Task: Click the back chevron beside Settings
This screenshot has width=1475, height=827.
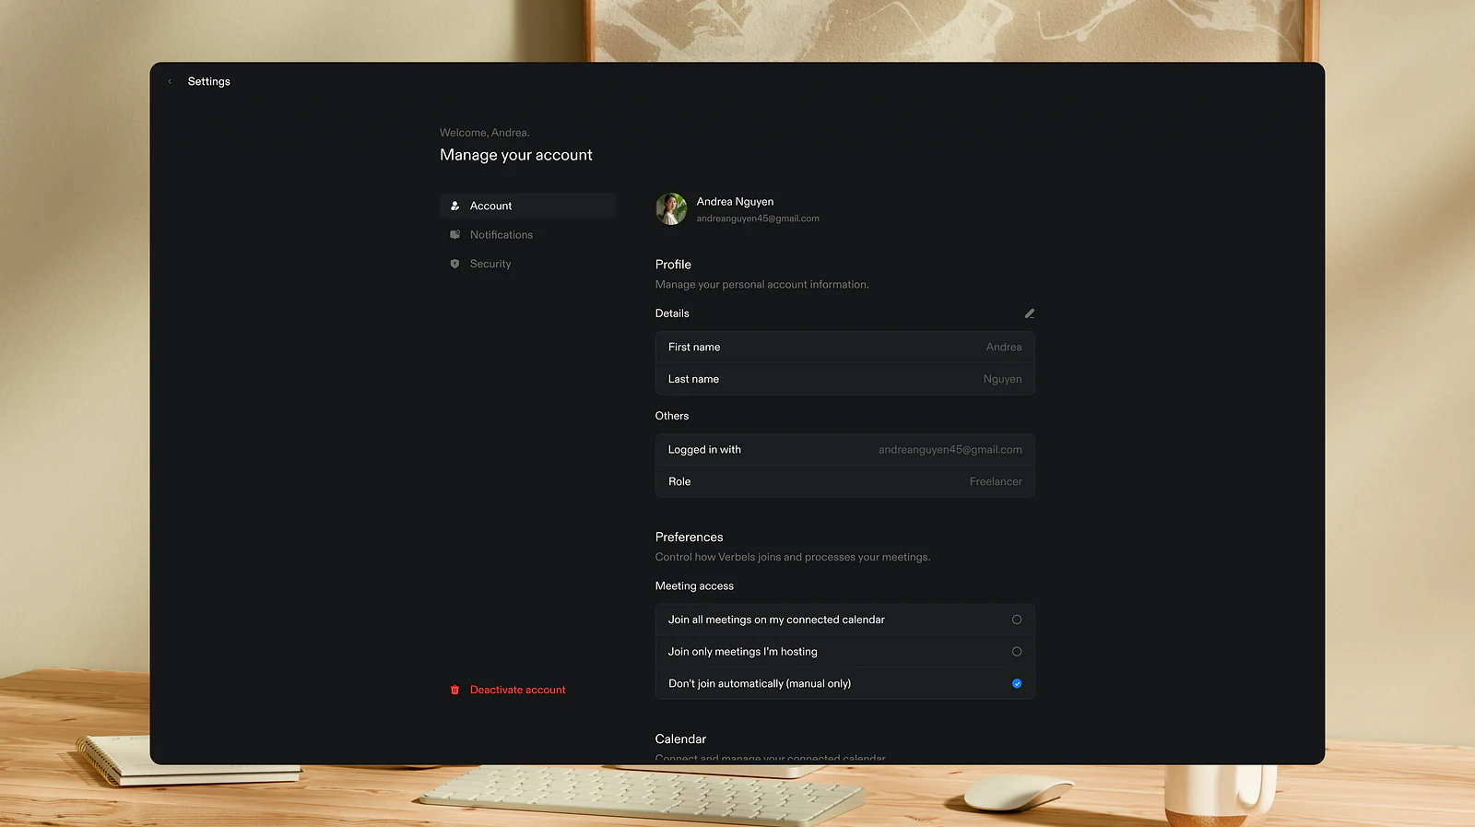Action: tap(170, 81)
